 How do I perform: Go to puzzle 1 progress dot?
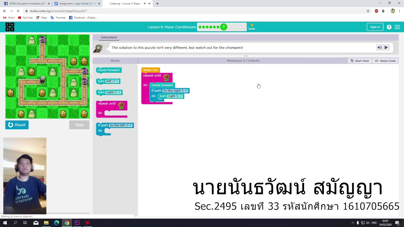click(200, 27)
